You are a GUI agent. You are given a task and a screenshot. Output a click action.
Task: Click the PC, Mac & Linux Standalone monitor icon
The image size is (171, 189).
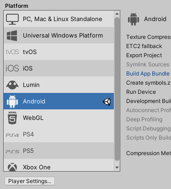coord(12,19)
